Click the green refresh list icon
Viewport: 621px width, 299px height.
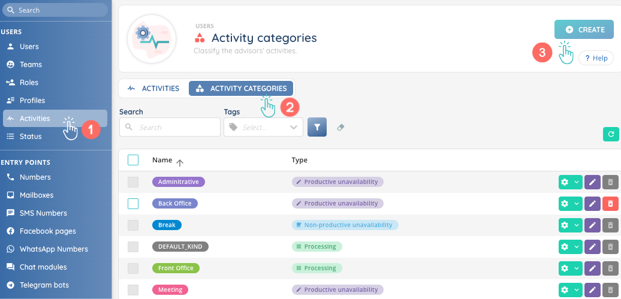(x=610, y=134)
